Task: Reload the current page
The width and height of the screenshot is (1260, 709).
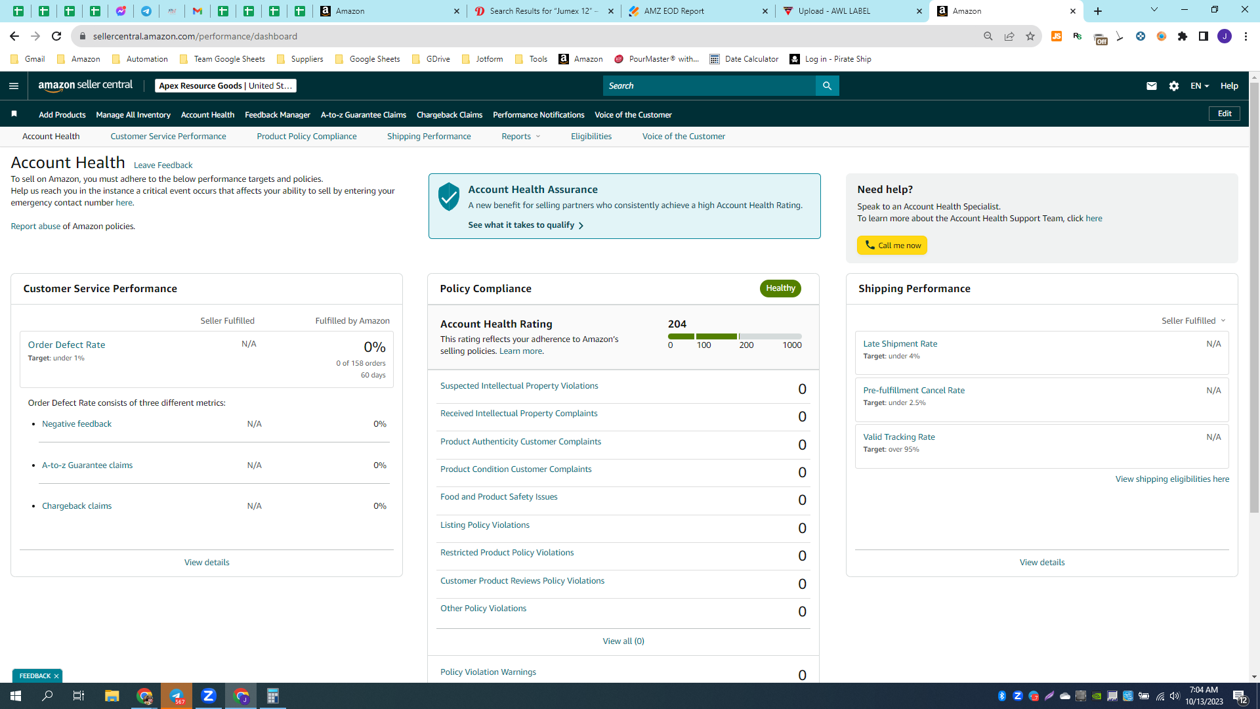Action: tap(56, 36)
